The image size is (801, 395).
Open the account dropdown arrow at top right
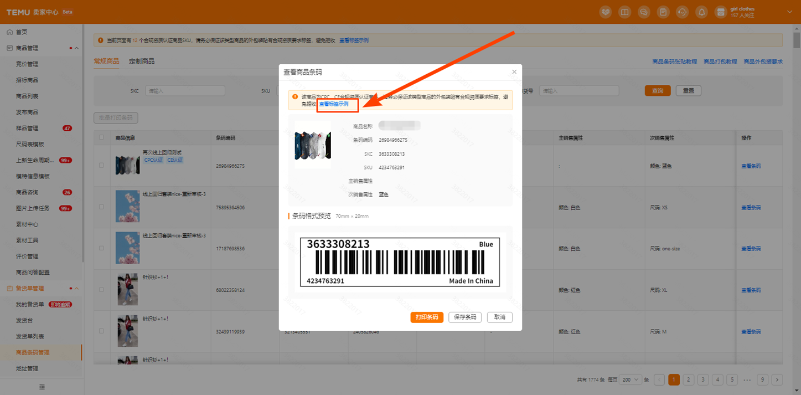click(x=789, y=12)
